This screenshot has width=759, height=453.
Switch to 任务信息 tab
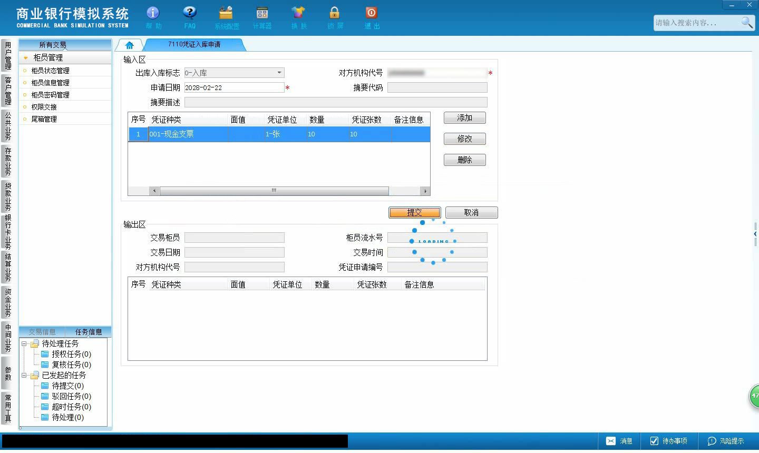[x=88, y=332]
